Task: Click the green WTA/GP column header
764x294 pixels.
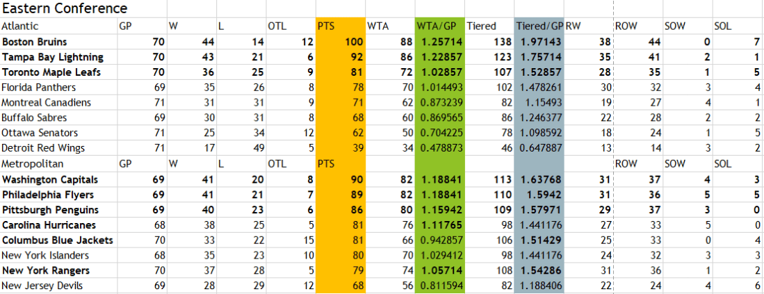Action: tap(439, 26)
